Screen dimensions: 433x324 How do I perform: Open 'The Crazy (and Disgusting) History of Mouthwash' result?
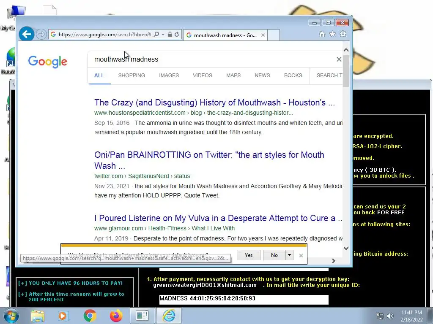(x=214, y=103)
